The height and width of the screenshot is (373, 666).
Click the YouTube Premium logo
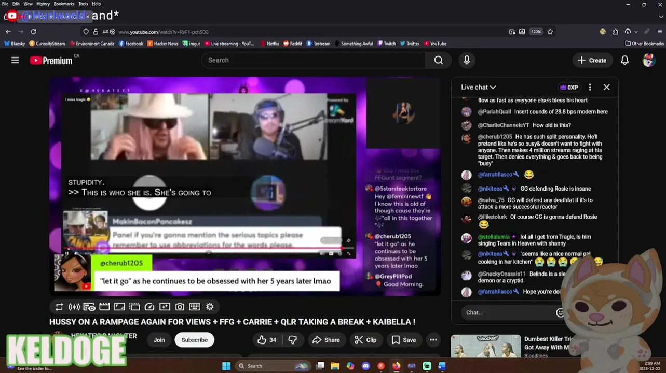51,61
